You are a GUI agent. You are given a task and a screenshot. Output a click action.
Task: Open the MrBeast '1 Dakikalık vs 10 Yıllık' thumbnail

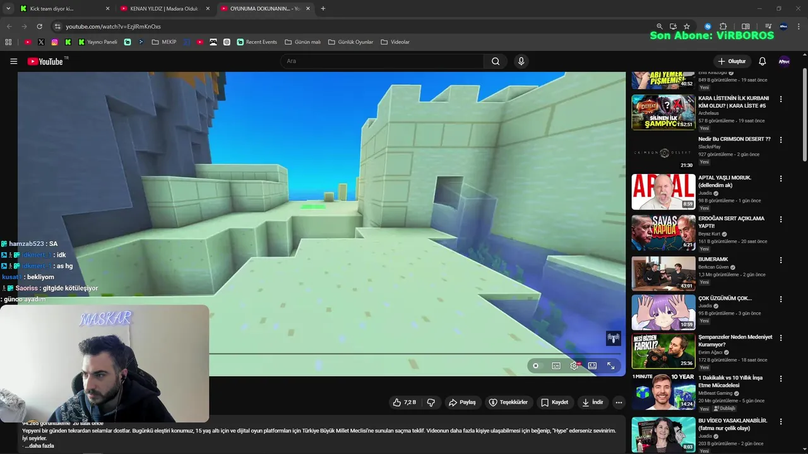coord(663,392)
